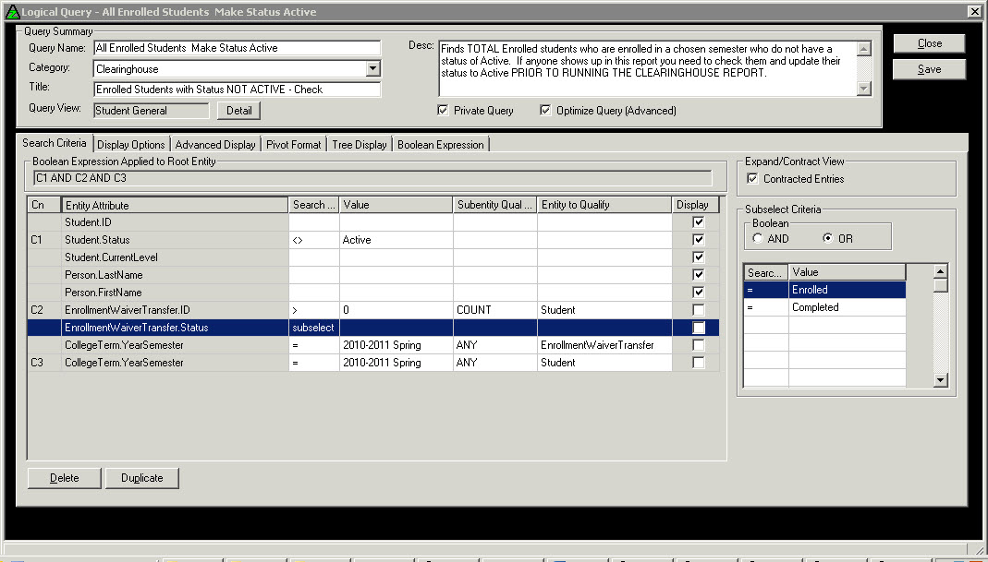Select the AND boolean radio button
Viewport: 988px width, 562px height.
click(759, 239)
